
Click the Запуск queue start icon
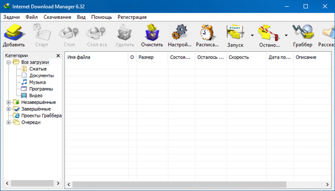click(x=235, y=32)
